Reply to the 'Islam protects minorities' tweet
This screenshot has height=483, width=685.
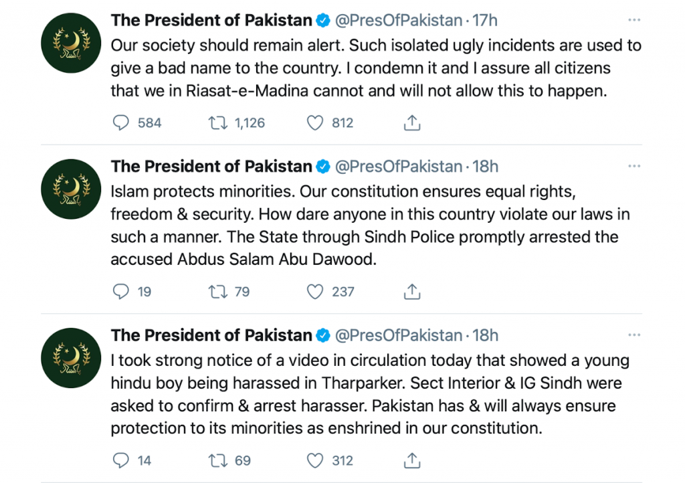tap(120, 291)
